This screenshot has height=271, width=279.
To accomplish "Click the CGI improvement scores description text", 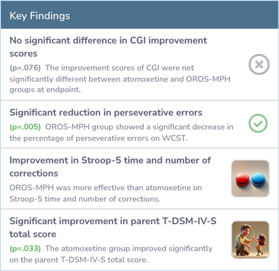I will click(x=120, y=79).
